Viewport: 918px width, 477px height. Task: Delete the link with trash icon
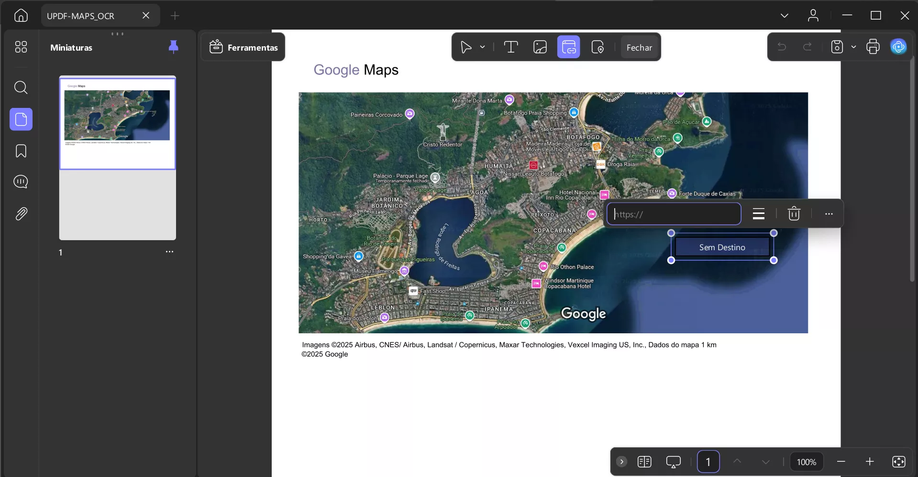[x=794, y=213]
